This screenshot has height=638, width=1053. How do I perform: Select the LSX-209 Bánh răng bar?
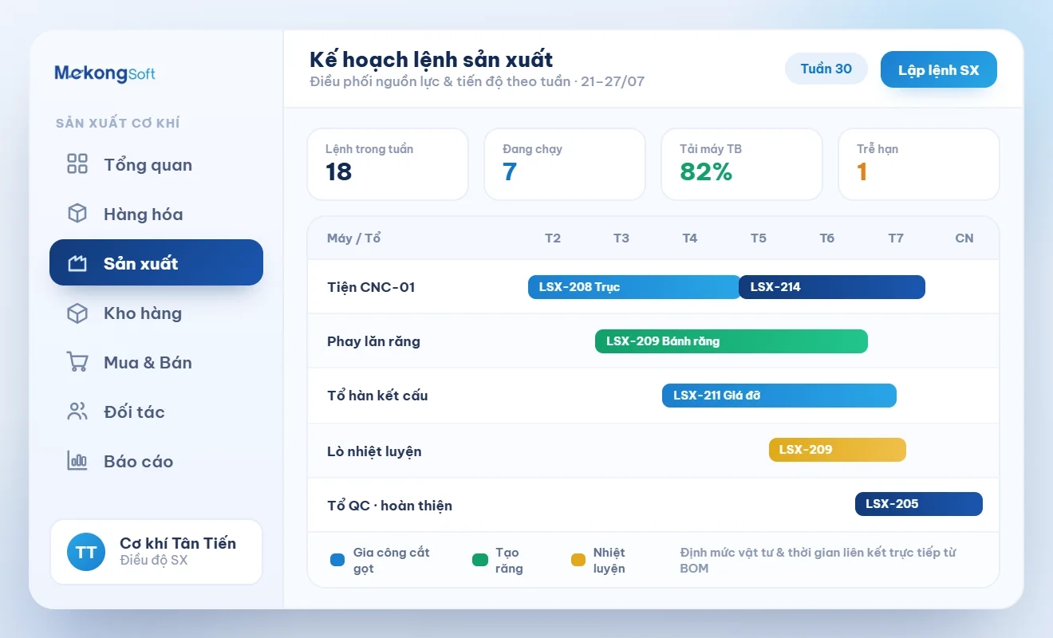[732, 341]
